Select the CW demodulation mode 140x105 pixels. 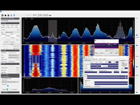point(12,27)
